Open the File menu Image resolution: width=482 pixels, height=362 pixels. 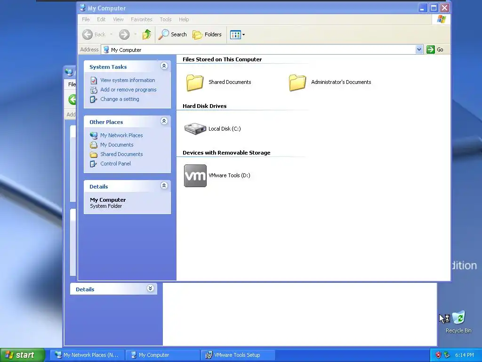(x=86, y=19)
